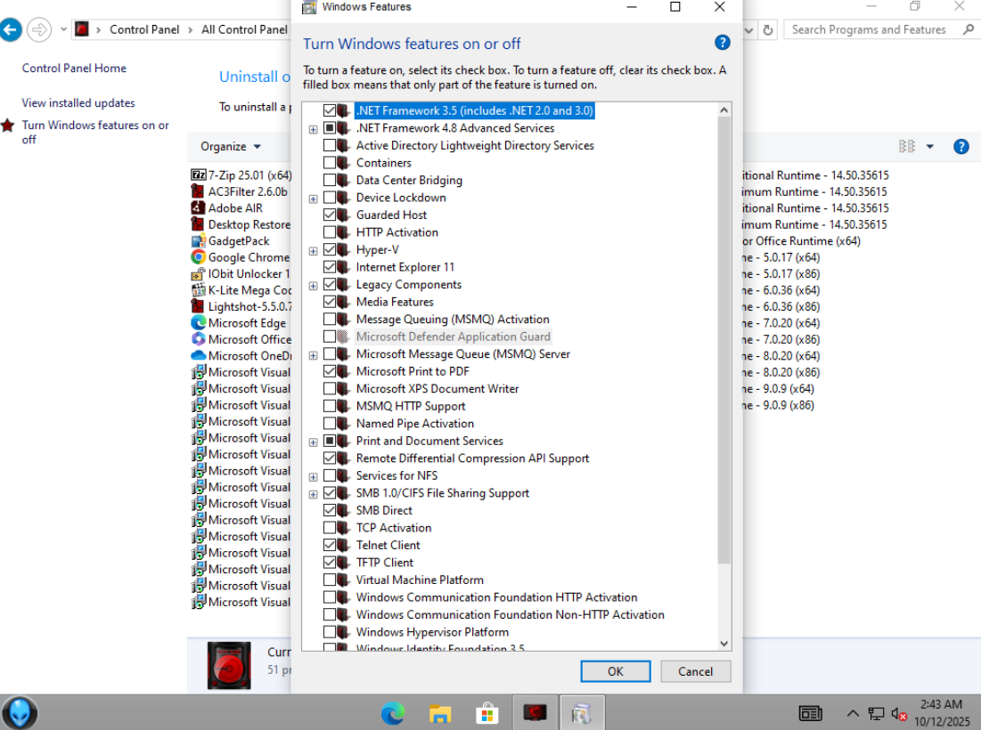Uncheck the Telnet Client checkbox
Viewport: 981px width, 730px height.
coord(330,545)
